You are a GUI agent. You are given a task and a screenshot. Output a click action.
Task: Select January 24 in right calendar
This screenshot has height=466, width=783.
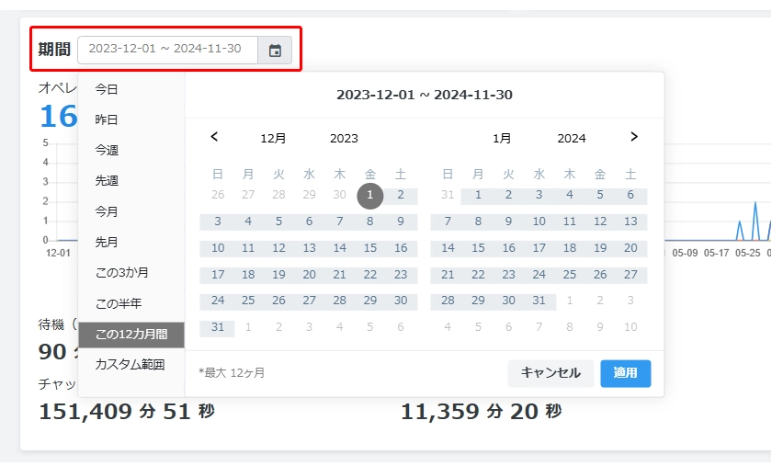click(x=539, y=274)
